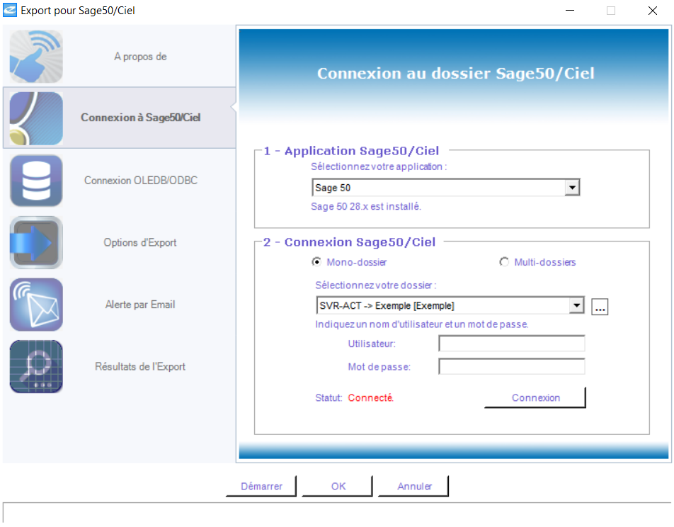Focus the Utilisateur text field
This screenshot has height=527, width=674.
512,344
